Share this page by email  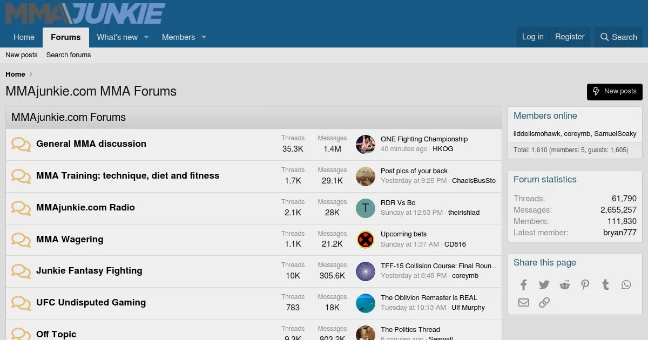pyautogui.click(x=523, y=302)
